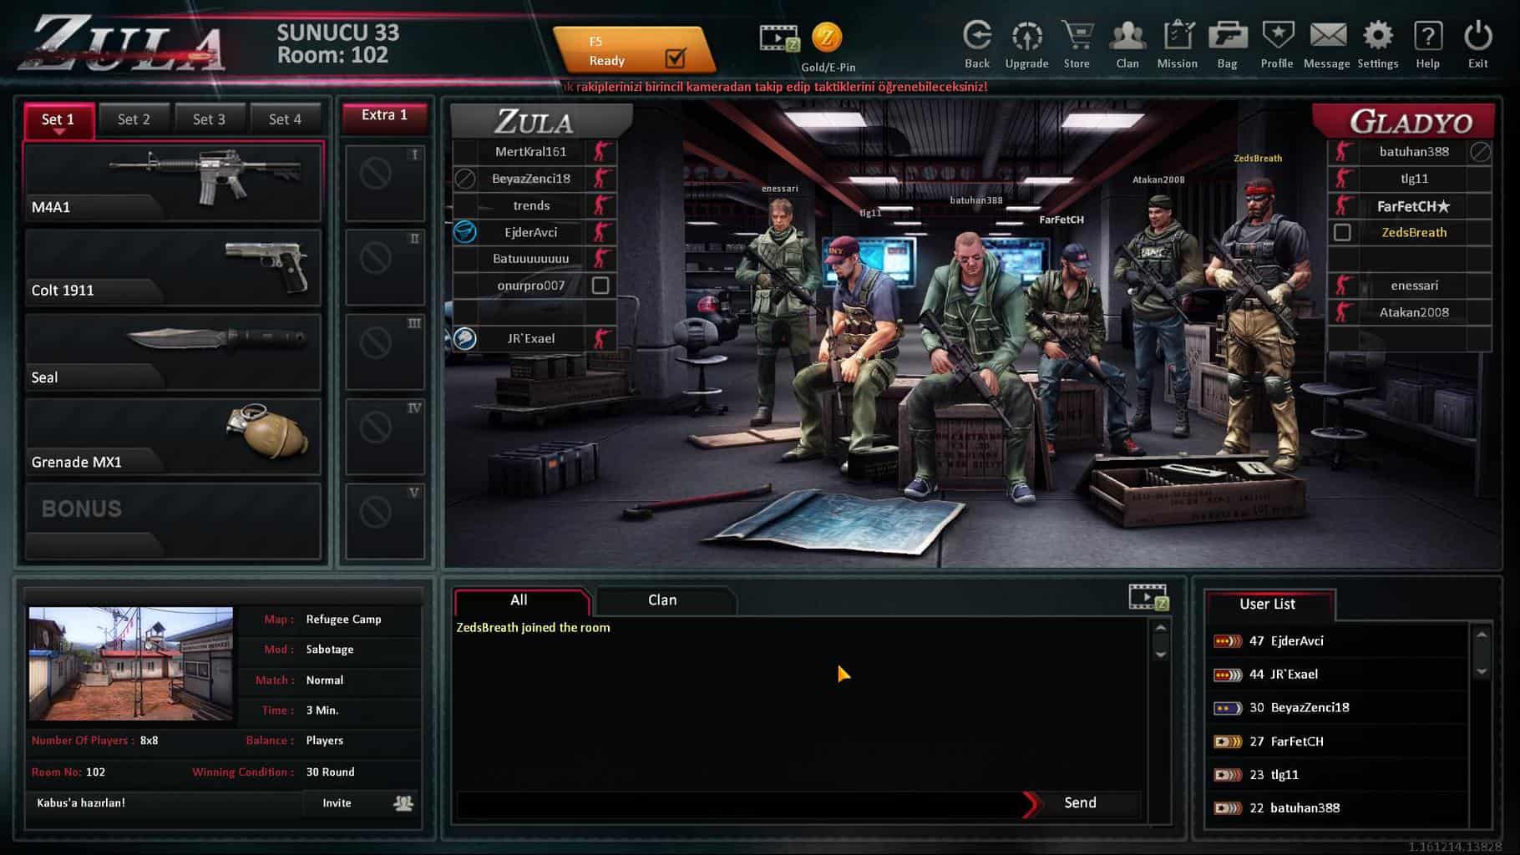This screenshot has width=1520, height=855.
Task: Select batuhan388 in the User List
Action: coord(1336,808)
